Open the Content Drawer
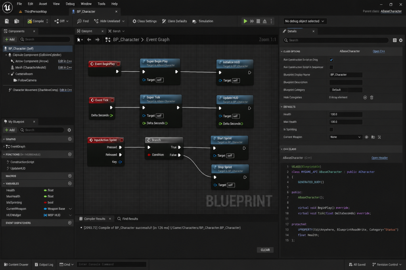 click(16, 264)
